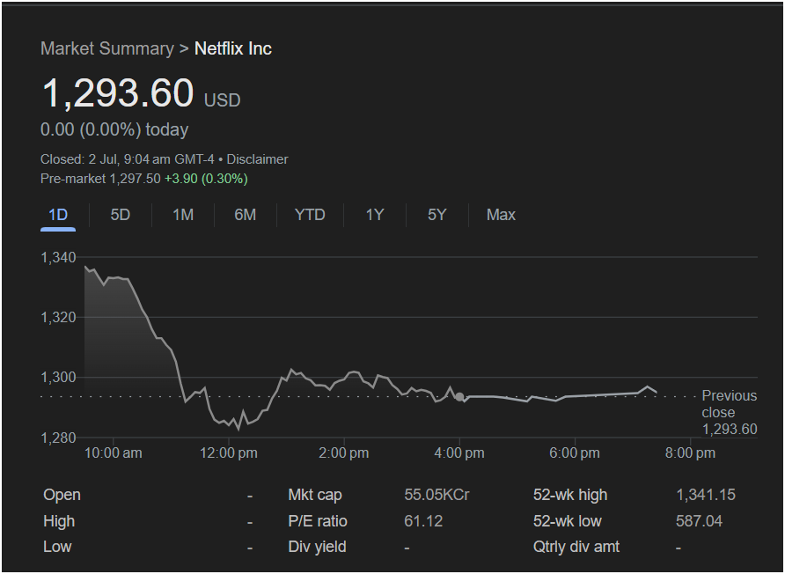The width and height of the screenshot is (785, 574).
Task: Switch chart to 1Y range
Action: coord(375,215)
